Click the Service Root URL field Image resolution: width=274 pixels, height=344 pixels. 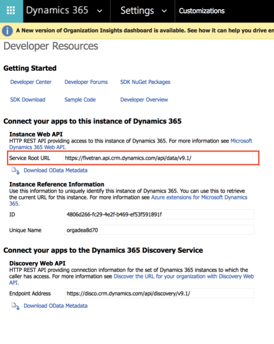158,158
